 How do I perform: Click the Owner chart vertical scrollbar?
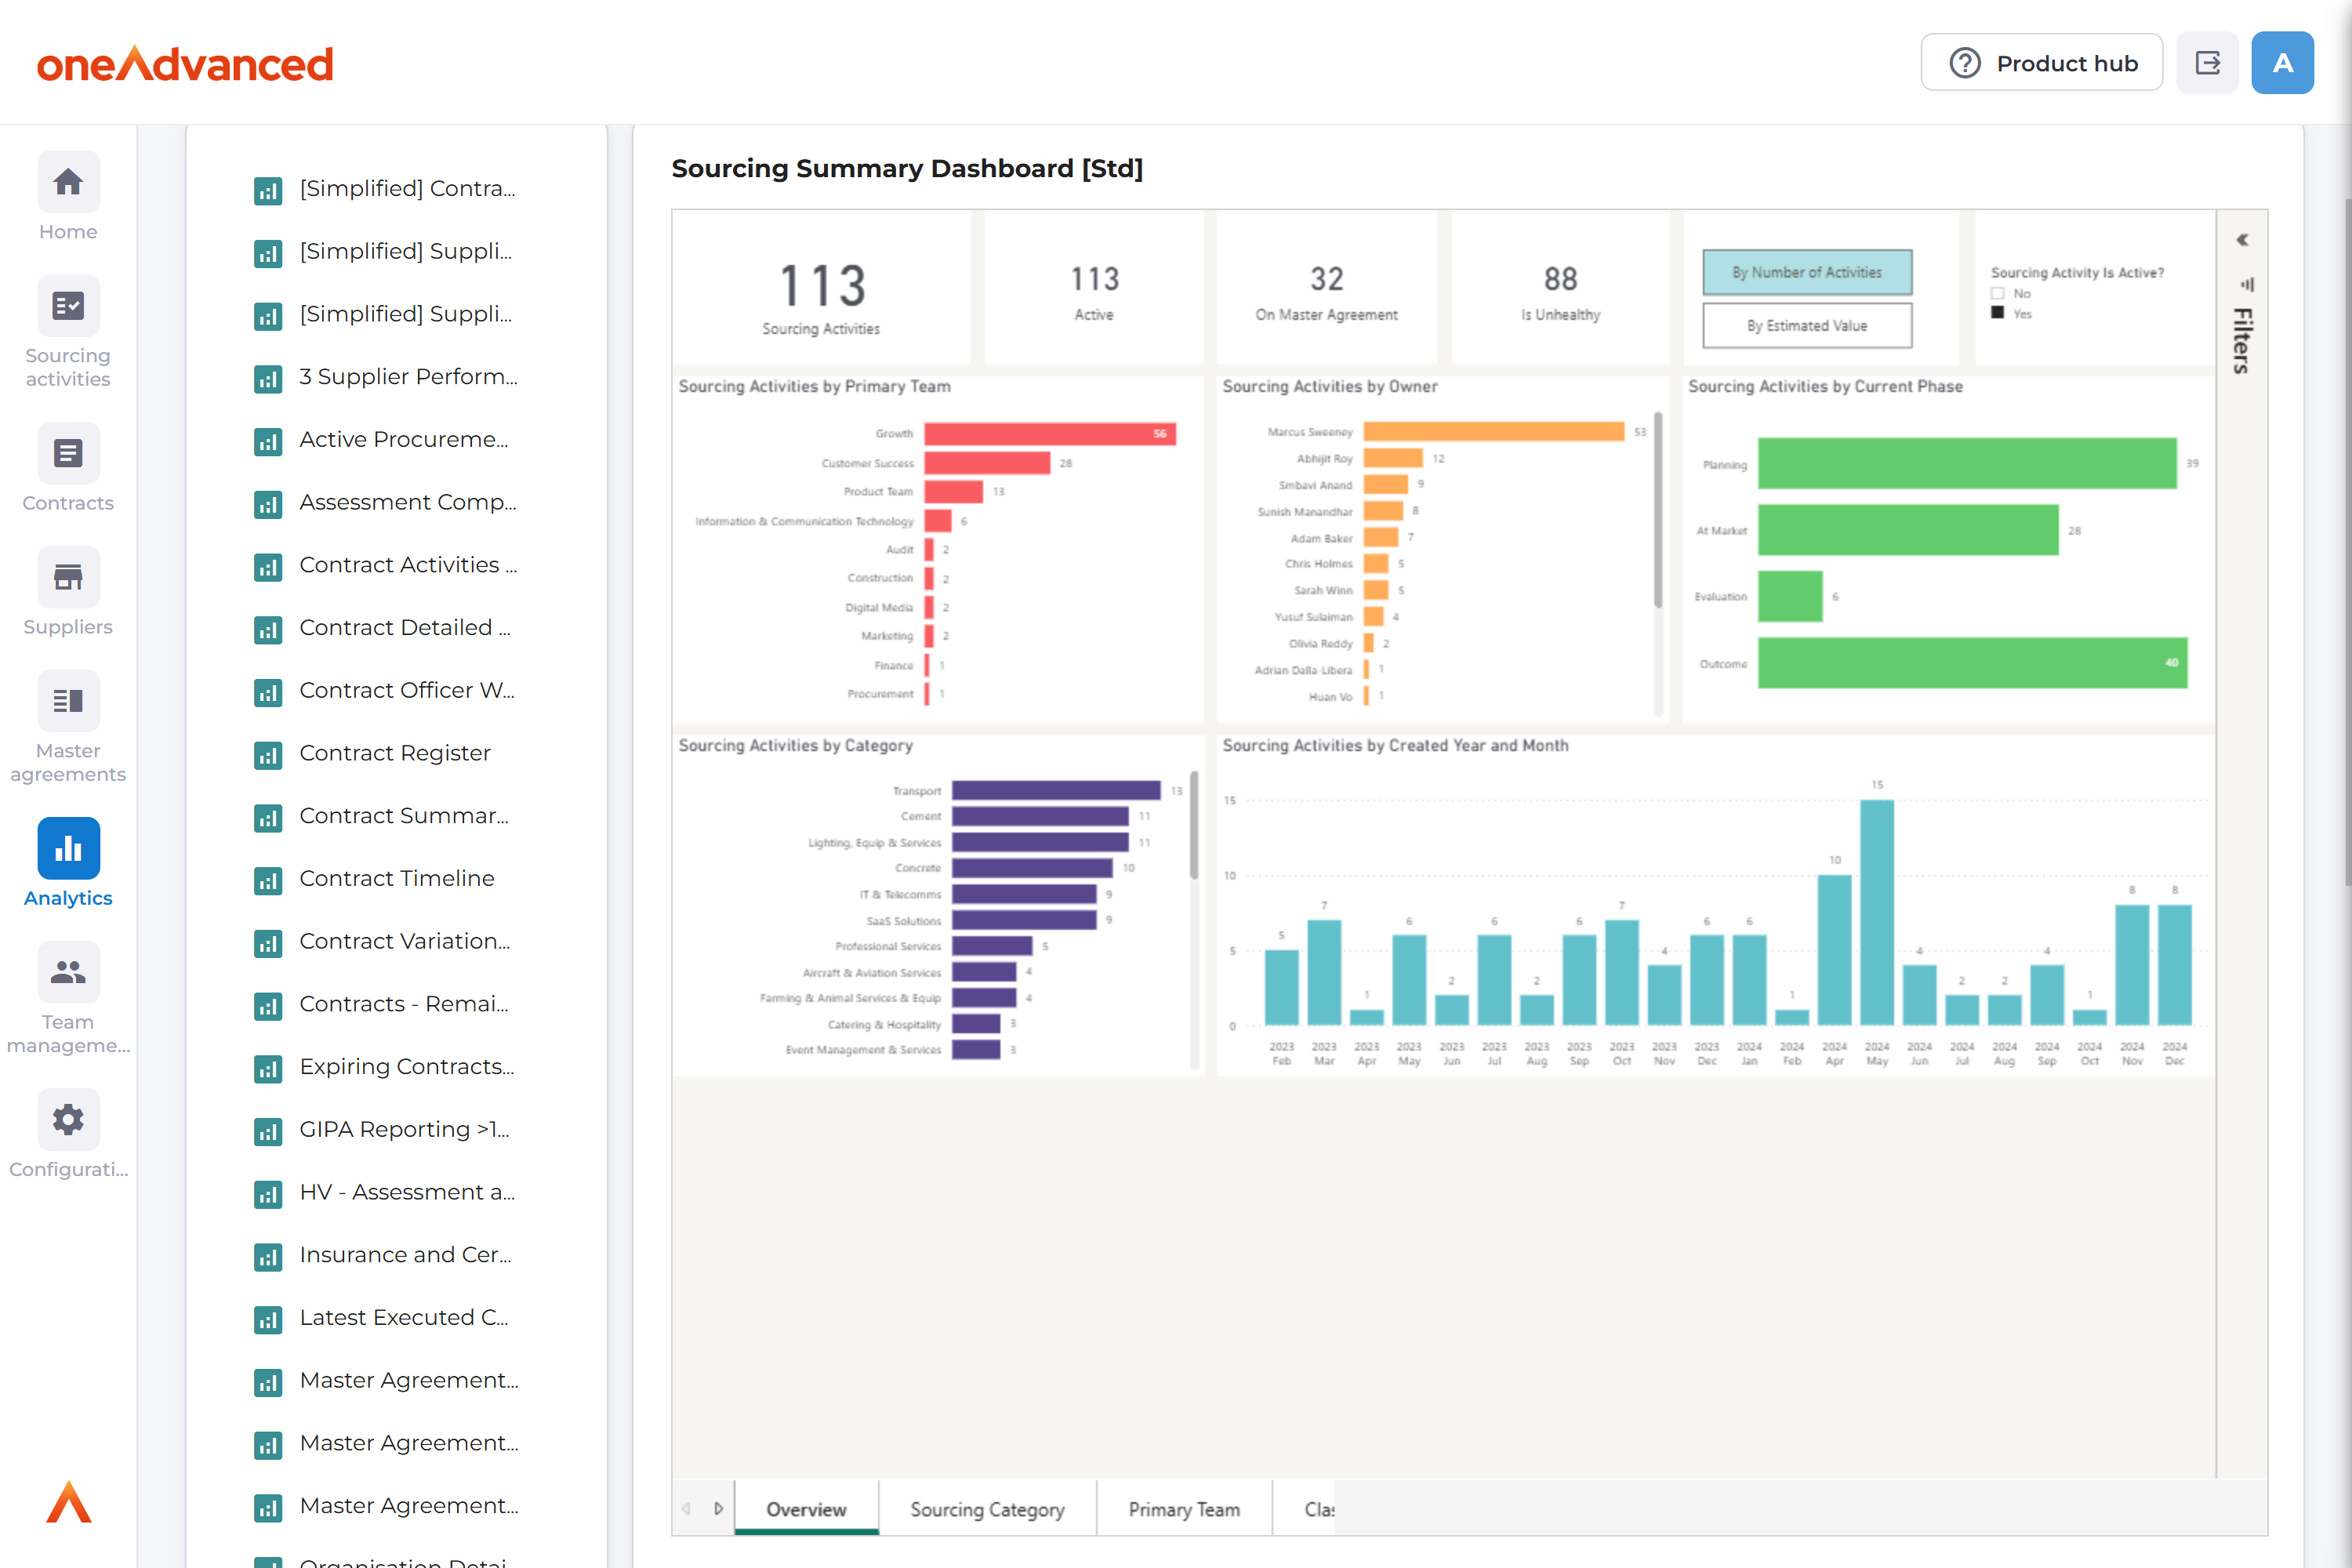[1657, 510]
